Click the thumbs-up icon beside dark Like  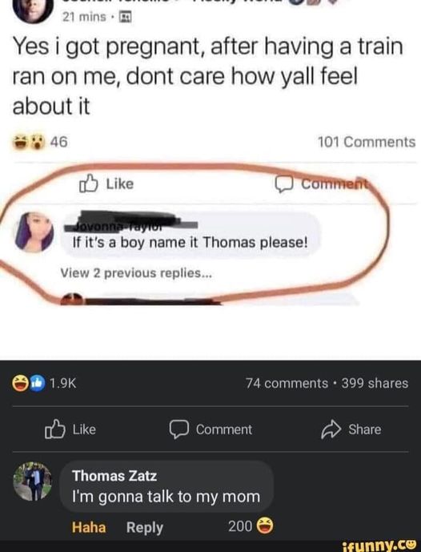click(x=55, y=429)
